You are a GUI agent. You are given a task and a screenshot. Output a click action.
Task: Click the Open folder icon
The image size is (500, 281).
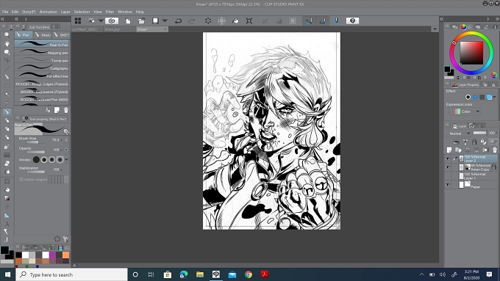click(141, 21)
